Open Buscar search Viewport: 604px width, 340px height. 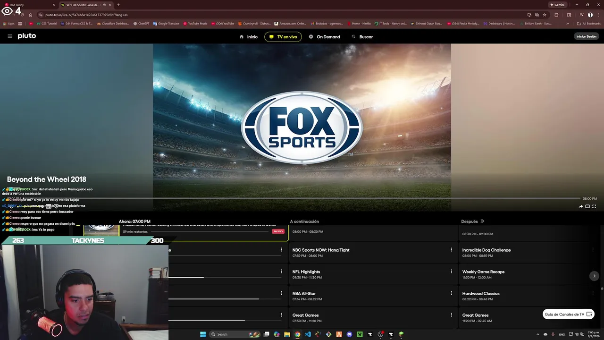[x=362, y=37]
